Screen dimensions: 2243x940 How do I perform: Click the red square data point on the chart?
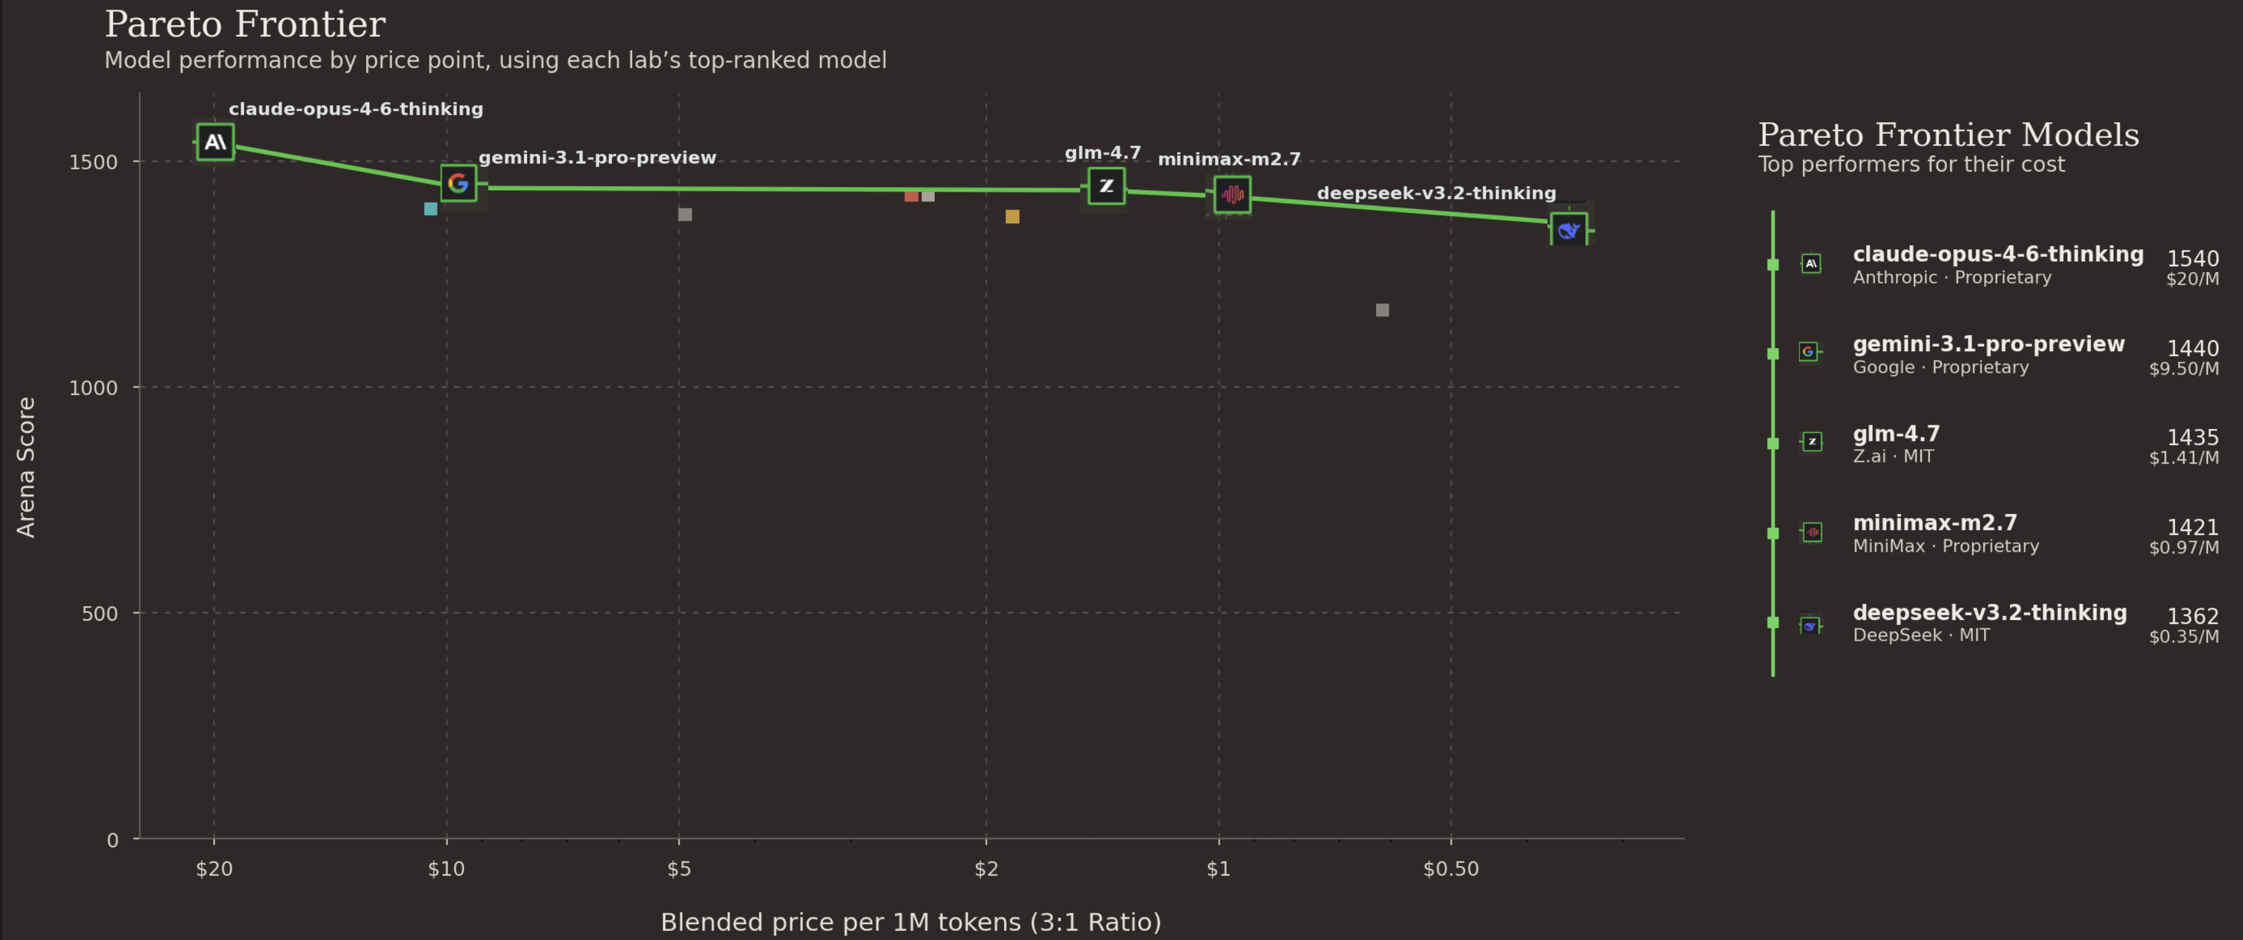click(911, 196)
